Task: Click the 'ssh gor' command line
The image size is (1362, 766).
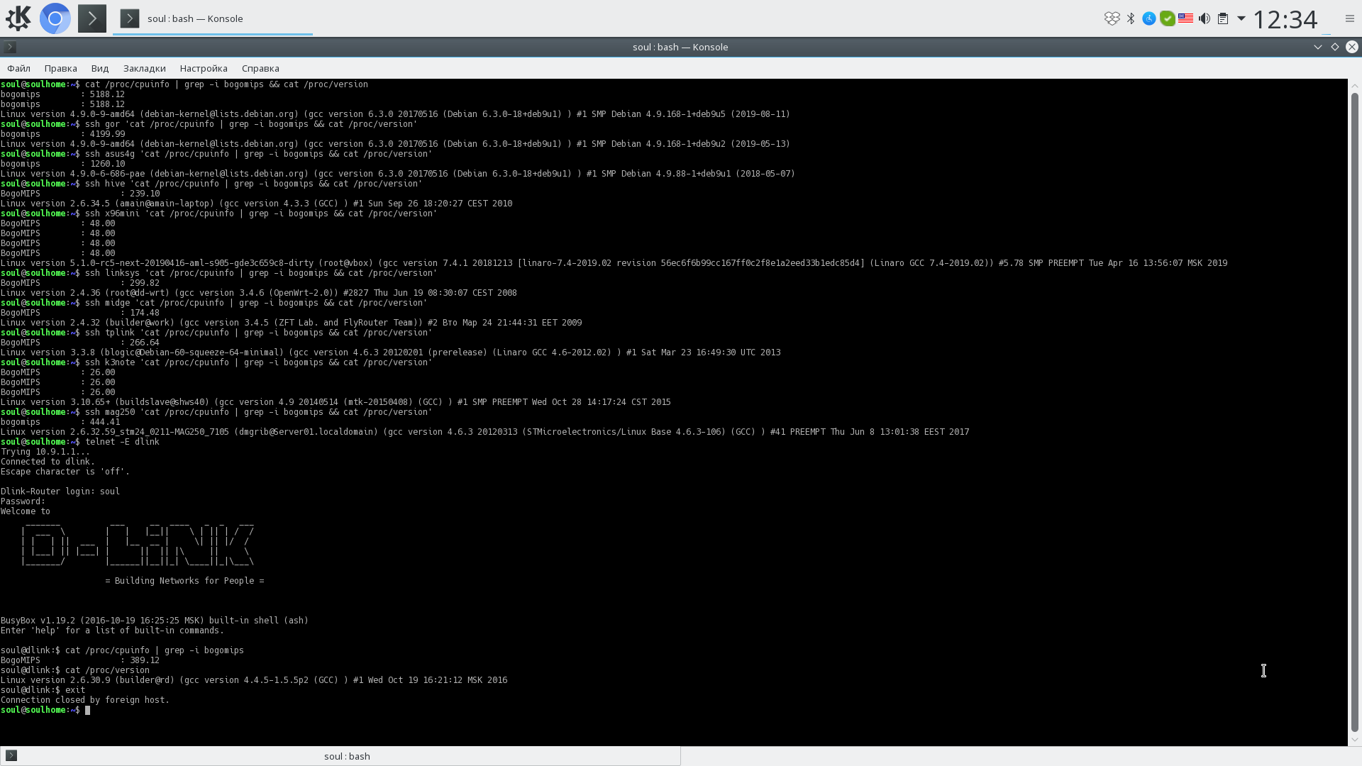Action: pos(209,124)
